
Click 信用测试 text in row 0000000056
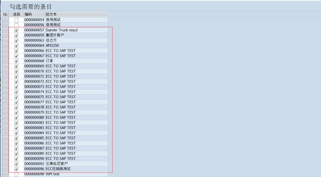coord(53,25)
